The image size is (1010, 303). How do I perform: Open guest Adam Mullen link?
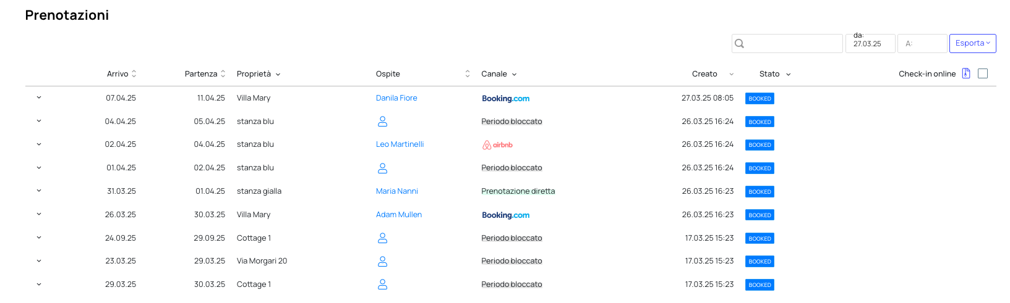click(x=399, y=215)
